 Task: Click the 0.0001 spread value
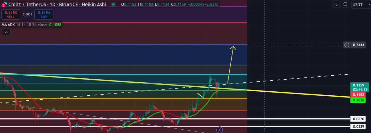tap(27, 14)
